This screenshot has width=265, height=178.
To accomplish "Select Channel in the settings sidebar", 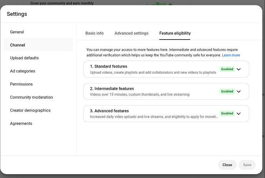I will [x=38, y=45].
